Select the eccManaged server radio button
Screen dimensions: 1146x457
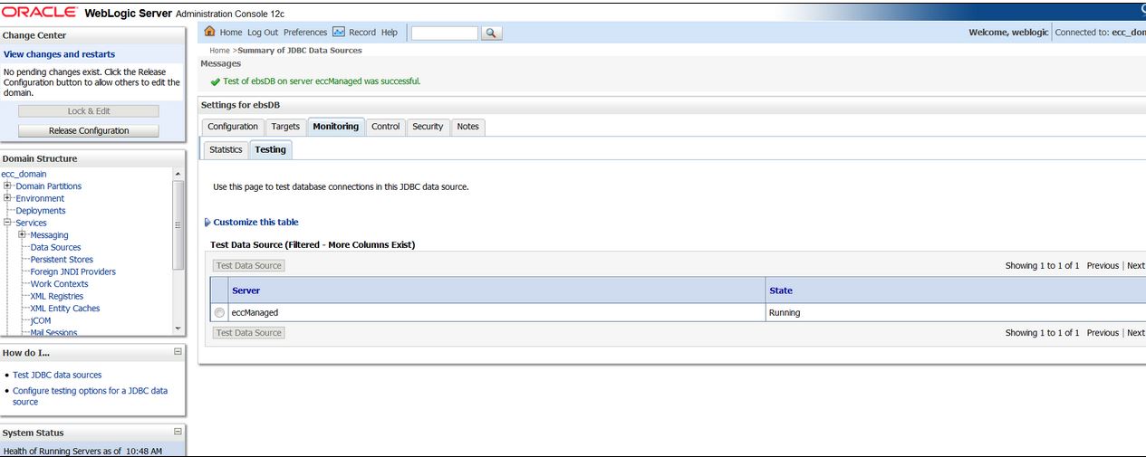pos(220,313)
